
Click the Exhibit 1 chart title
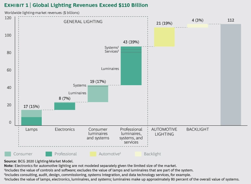coord(76,5)
